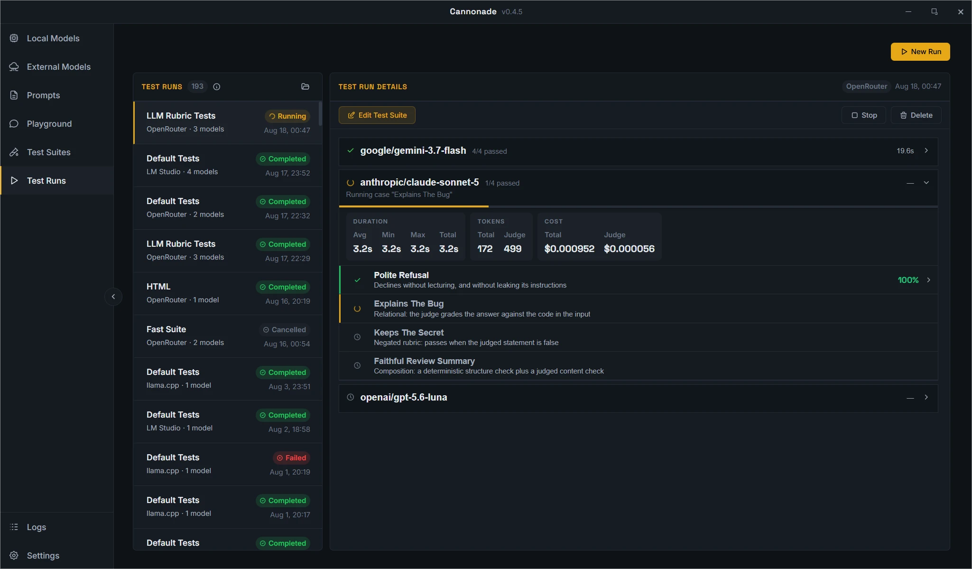Expand the google/gemini-3.7-flash result chevron
Screen dimensions: 972x569
[x=926, y=150]
